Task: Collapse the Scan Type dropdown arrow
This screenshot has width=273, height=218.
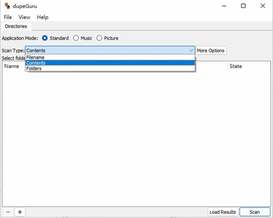Action: coord(191,51)
